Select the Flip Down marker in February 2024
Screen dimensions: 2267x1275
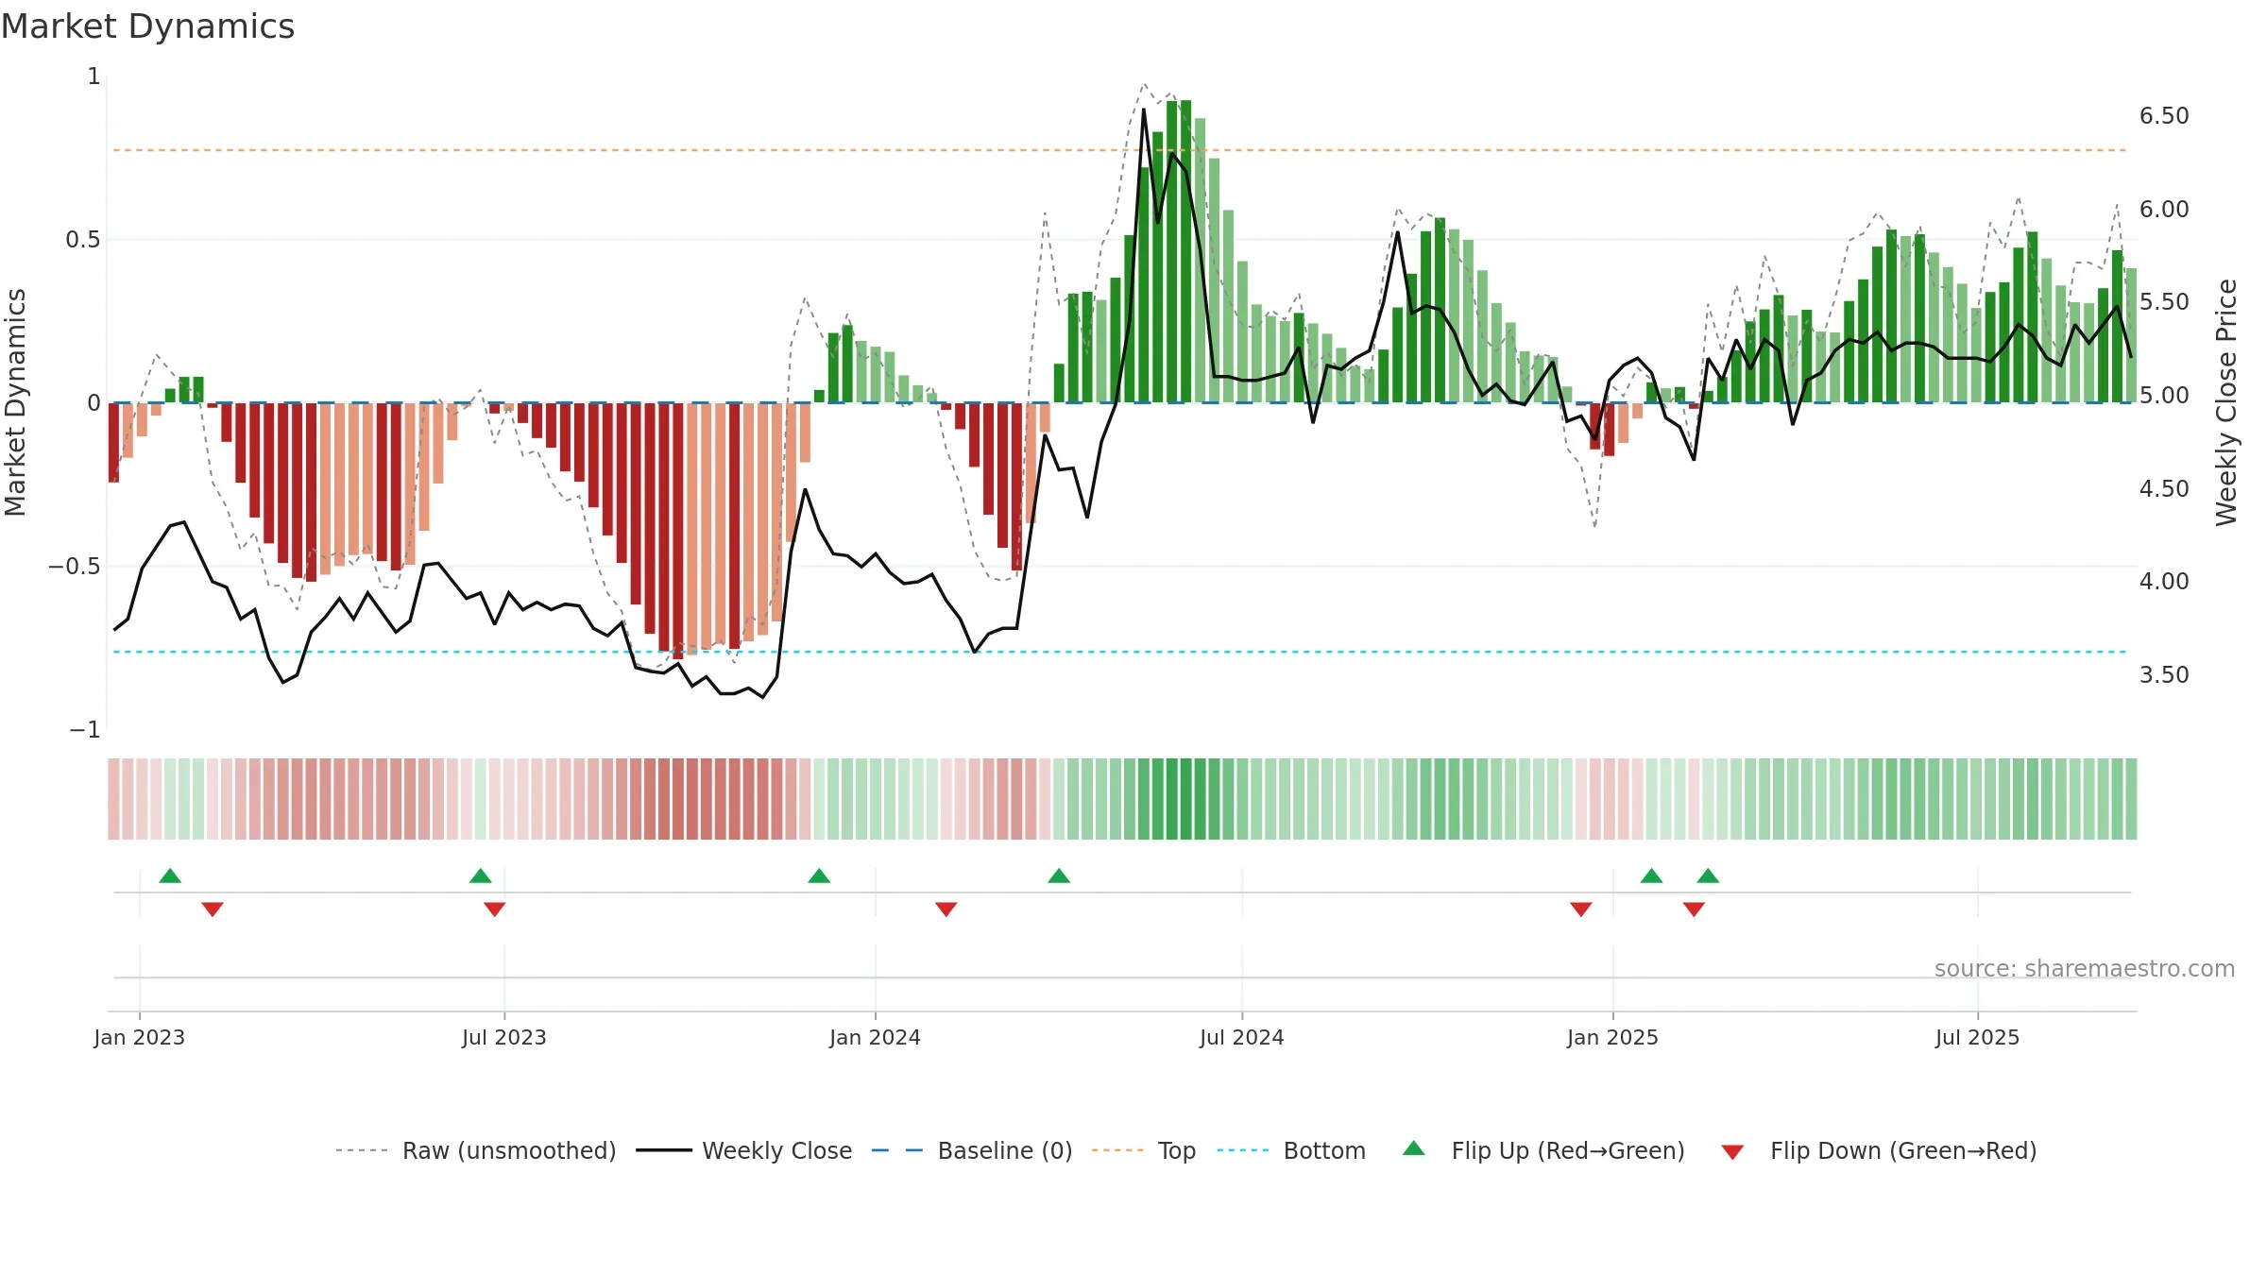pos(946,909)
